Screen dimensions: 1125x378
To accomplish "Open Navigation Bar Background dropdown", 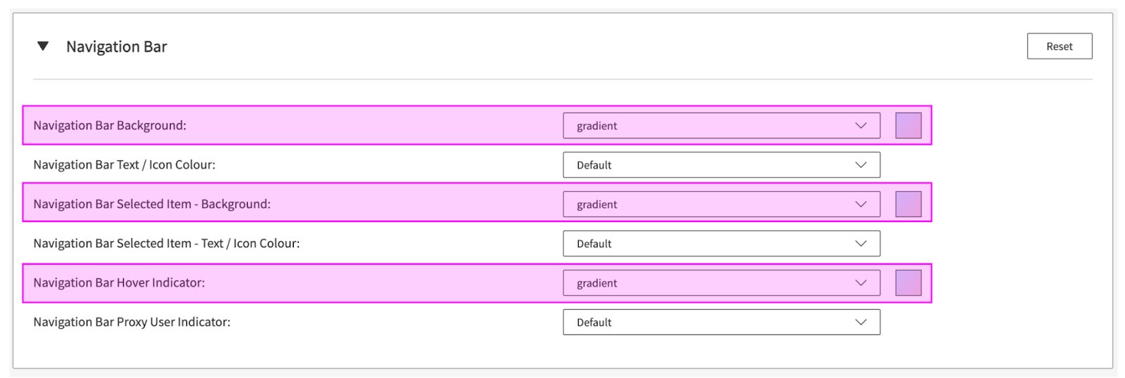I will click(x=721, y=126).
